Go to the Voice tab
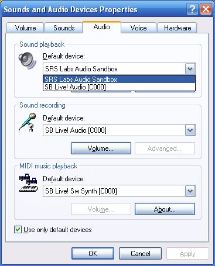Viewport: 215px width, 266px height. pyautogui.click(x=138, y=28)
